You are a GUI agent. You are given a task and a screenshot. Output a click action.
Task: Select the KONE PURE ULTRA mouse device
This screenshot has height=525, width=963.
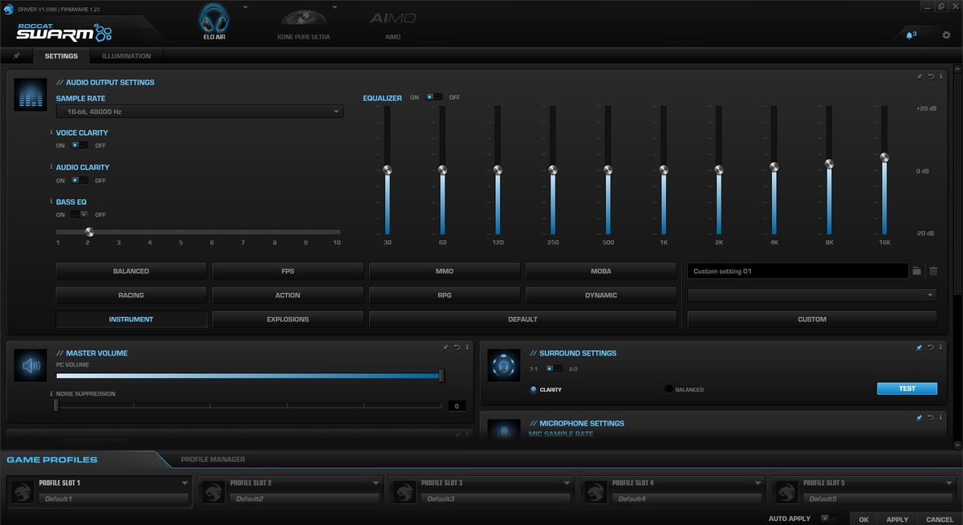[x=303, y=22]
